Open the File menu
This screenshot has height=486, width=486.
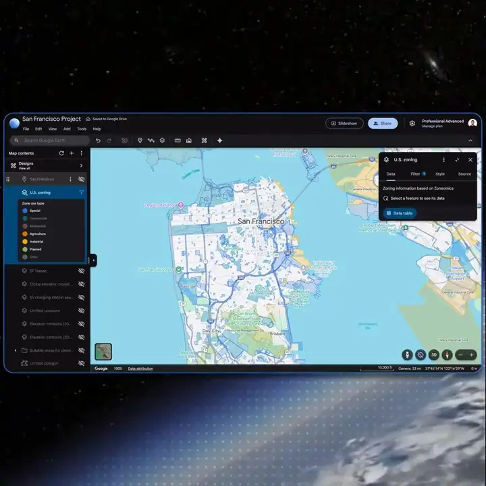tap(26, 129)
